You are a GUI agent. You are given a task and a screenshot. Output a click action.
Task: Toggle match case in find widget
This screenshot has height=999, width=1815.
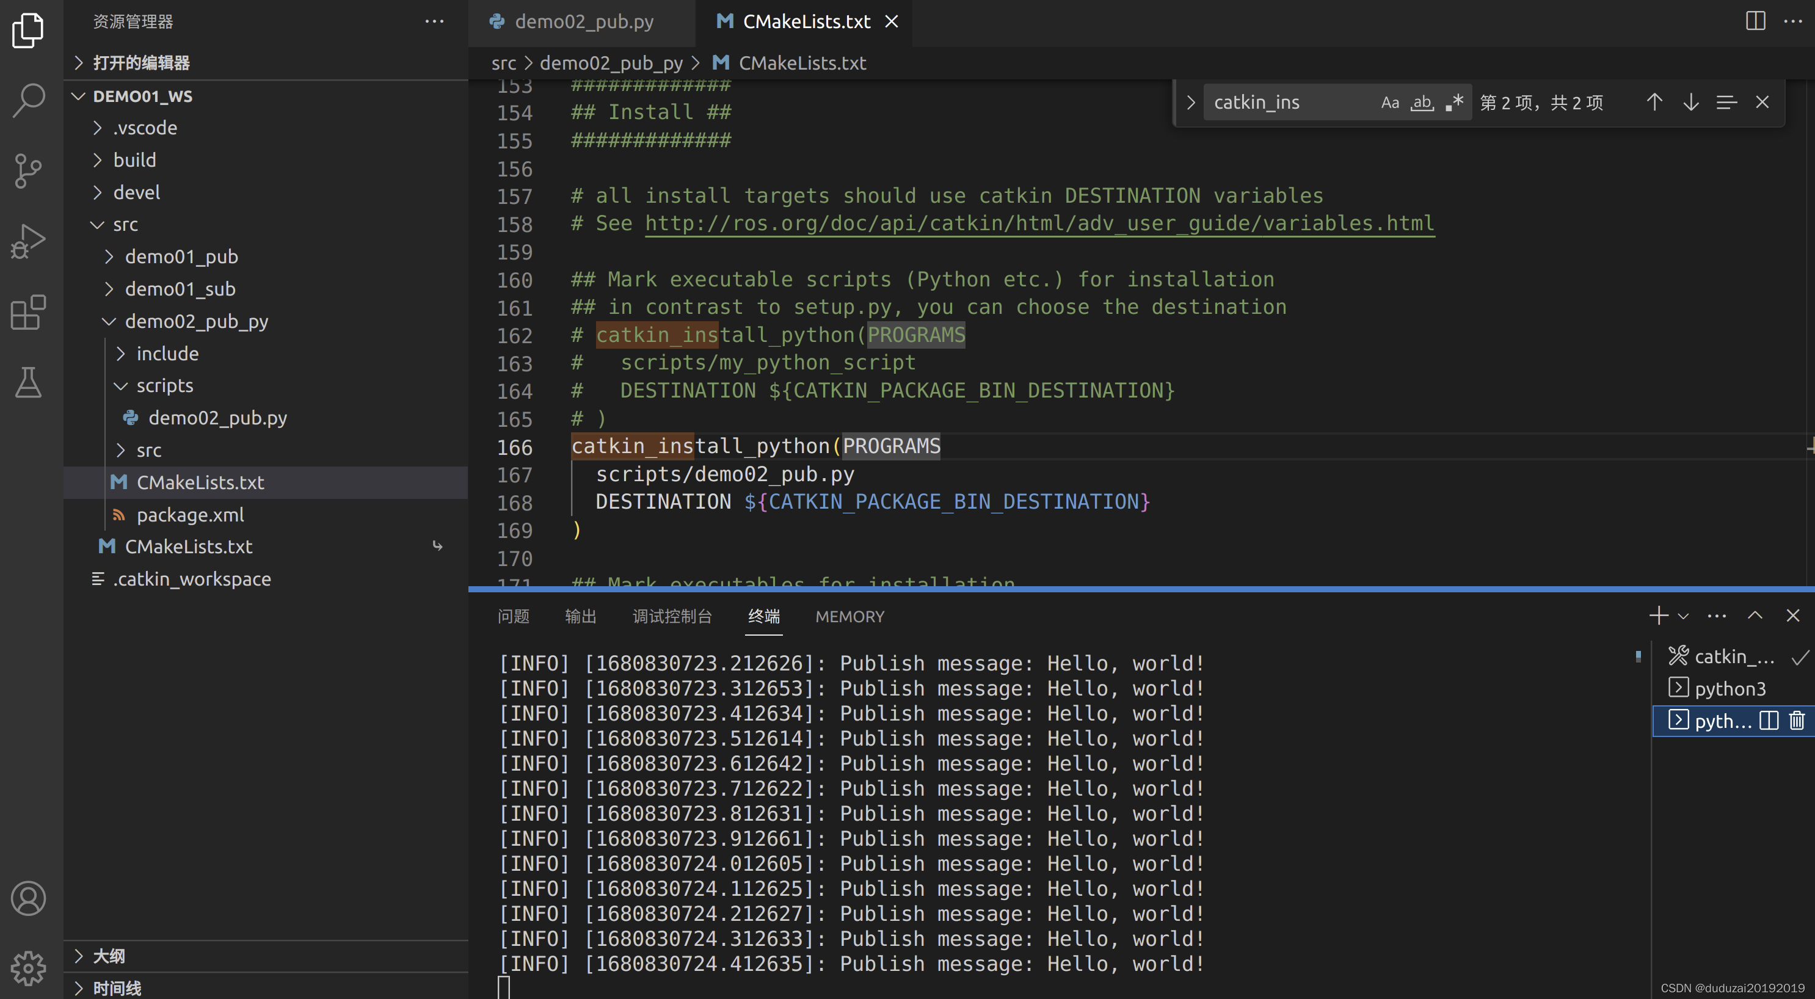pos(1389,102)
